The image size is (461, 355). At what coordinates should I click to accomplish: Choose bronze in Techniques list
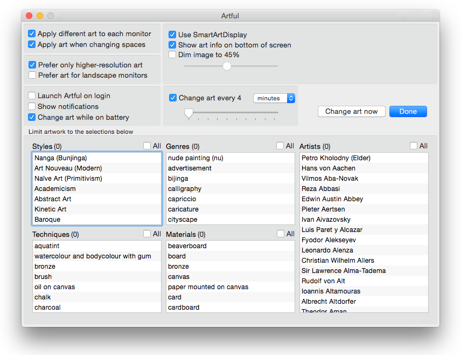point(97,267)
